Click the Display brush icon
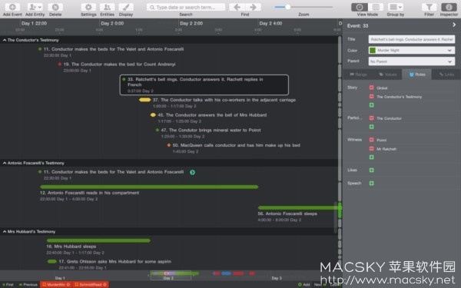This screenshot has width=461, height=288. pos(126,7)
